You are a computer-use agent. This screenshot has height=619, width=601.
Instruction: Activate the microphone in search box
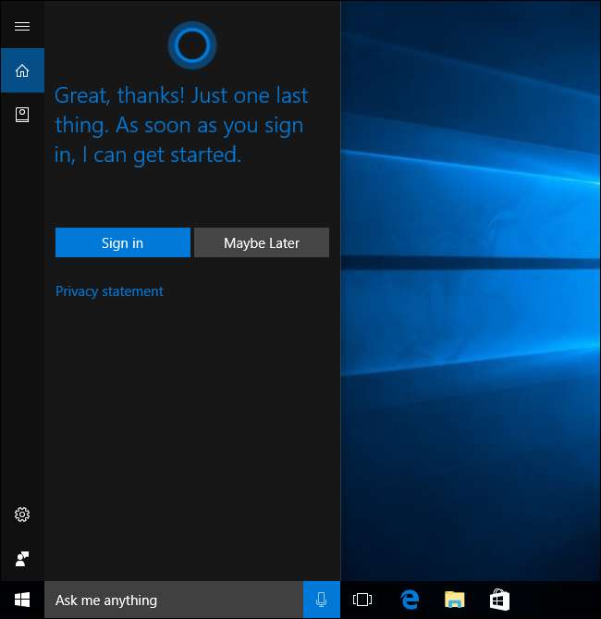coord(322,600)
